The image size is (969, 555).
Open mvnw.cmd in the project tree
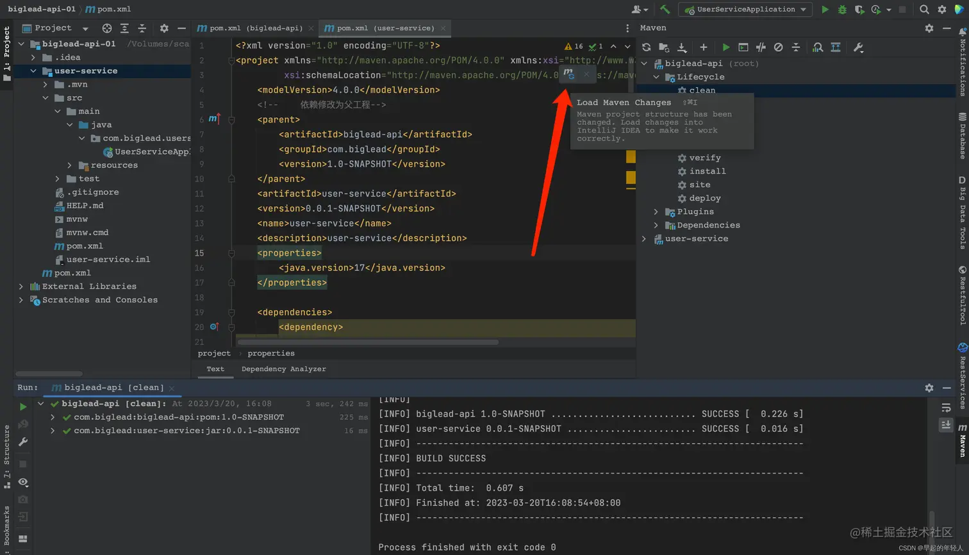[x=87, y=233]
